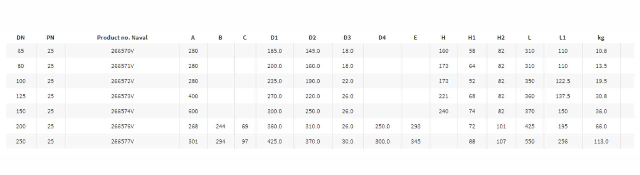Select product number 266573V
640x175 pixels.
[122, 96]
